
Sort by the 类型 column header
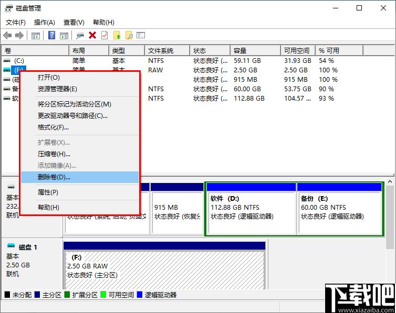coord(127,51)
